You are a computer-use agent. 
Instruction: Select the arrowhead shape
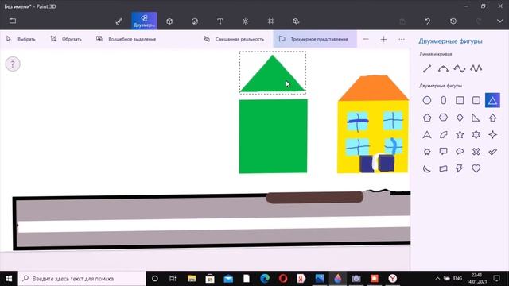(x=427, y=134)
